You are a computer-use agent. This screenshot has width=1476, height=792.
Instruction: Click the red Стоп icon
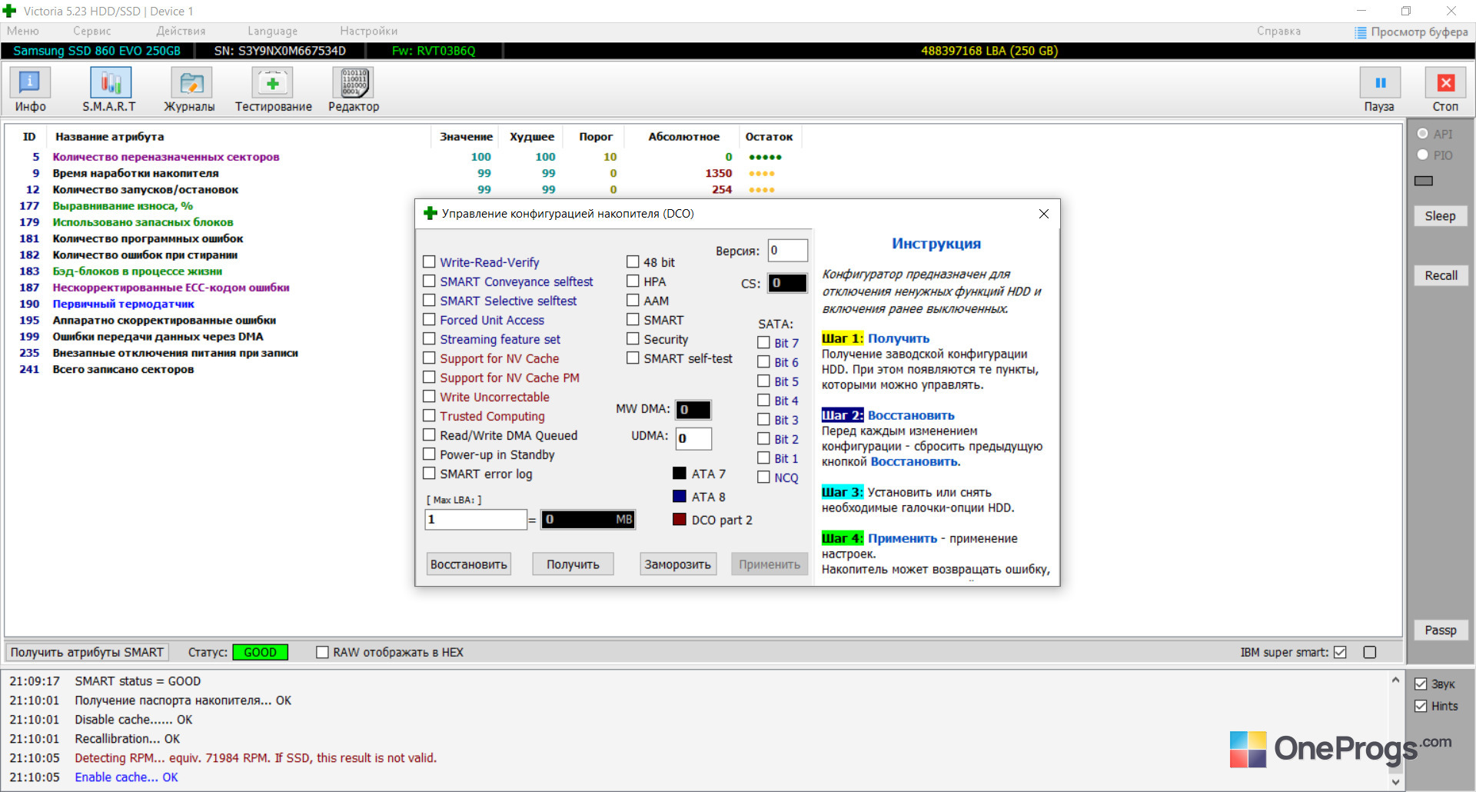[x=1445, y=83]
